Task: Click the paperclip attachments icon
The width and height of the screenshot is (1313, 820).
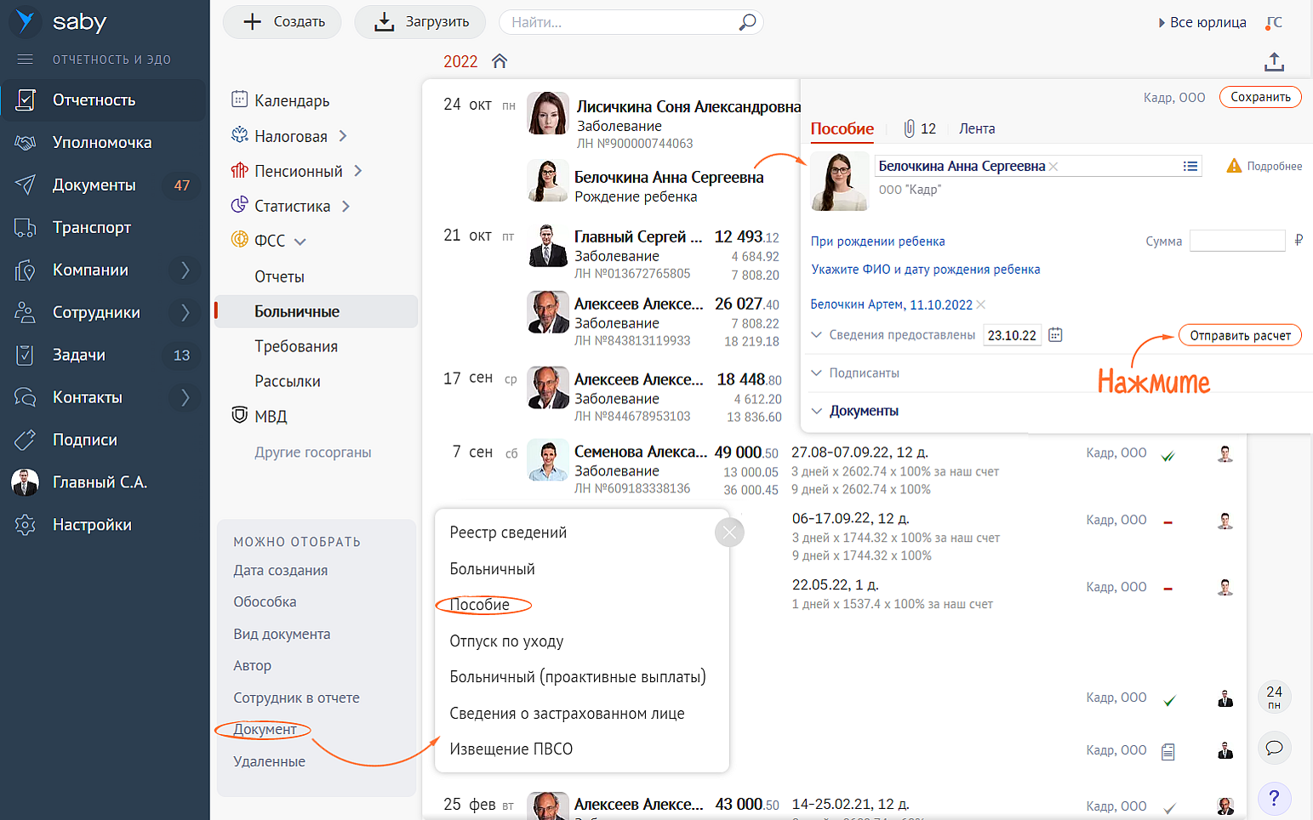Action: pyautogui.click(x=909, y=128)
